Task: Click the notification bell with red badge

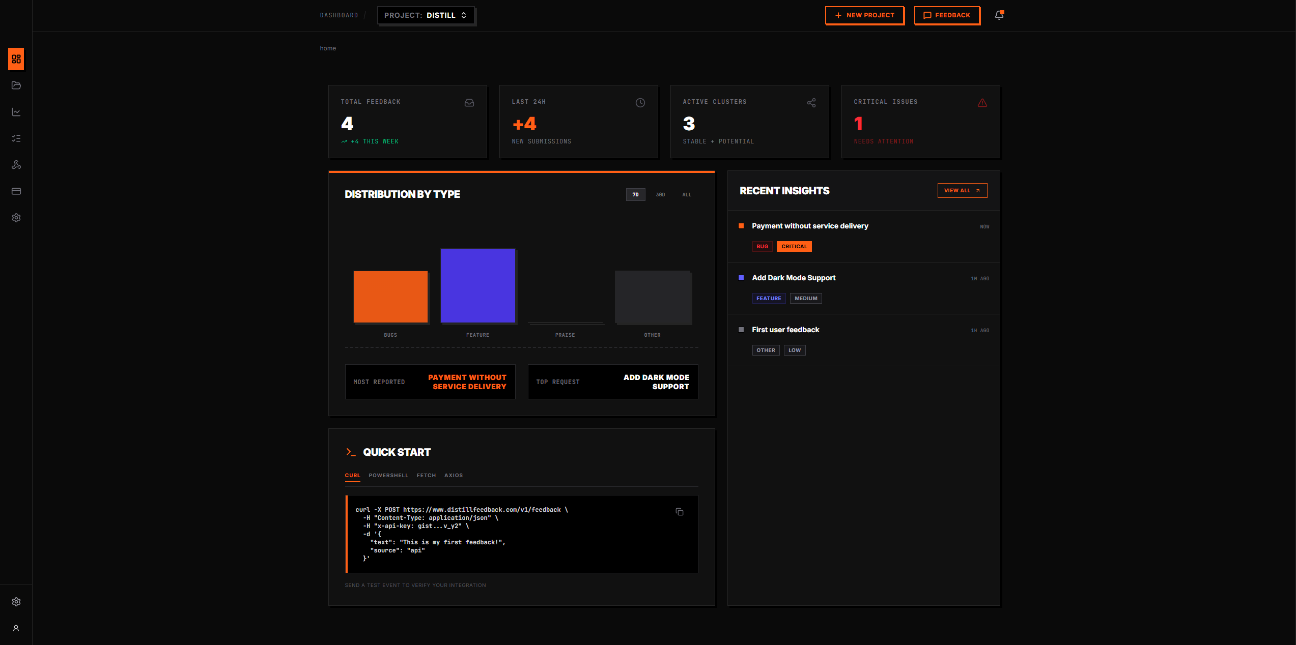Action: pos(998,15)
